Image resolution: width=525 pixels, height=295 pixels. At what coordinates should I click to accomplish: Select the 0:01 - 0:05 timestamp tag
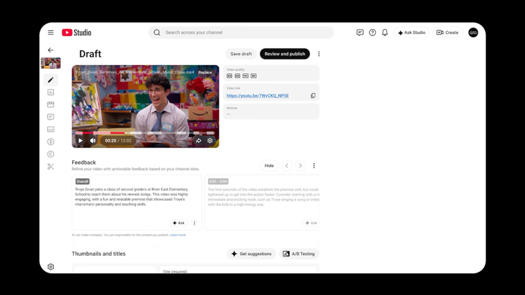218,182
